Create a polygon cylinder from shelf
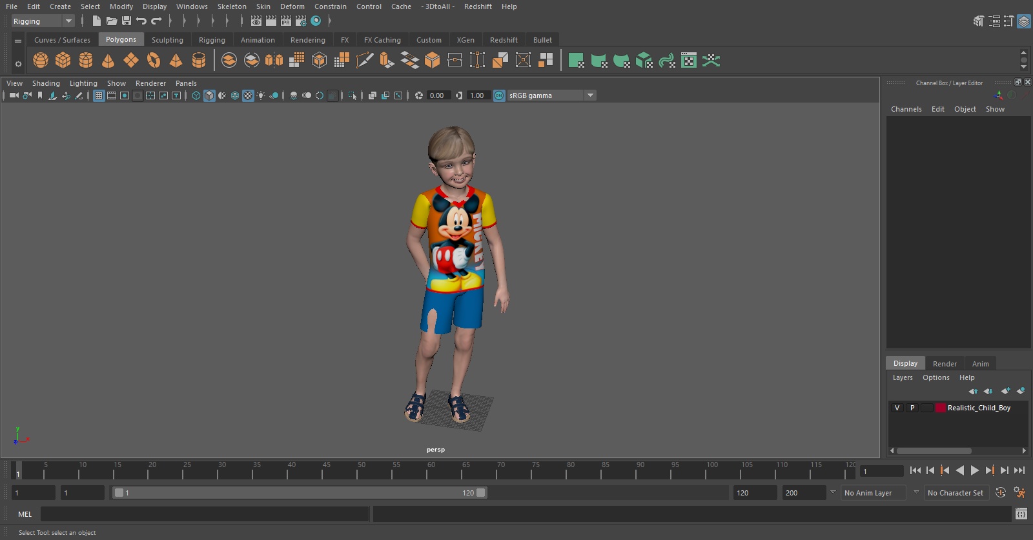The width and height of the screenshot is (1033, 540). (x=86, y=61)
